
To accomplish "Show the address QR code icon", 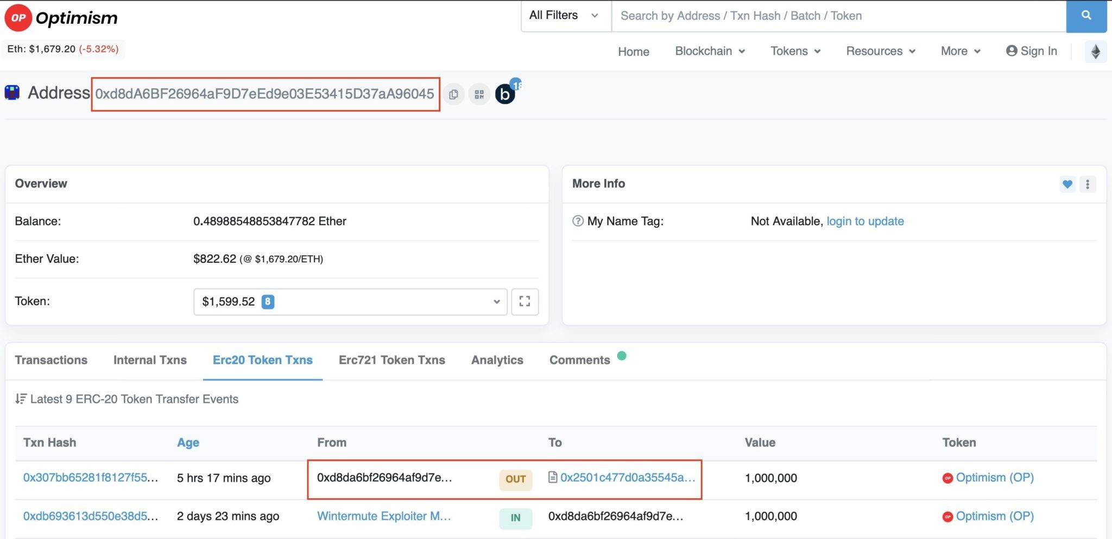I will (479, 94).
